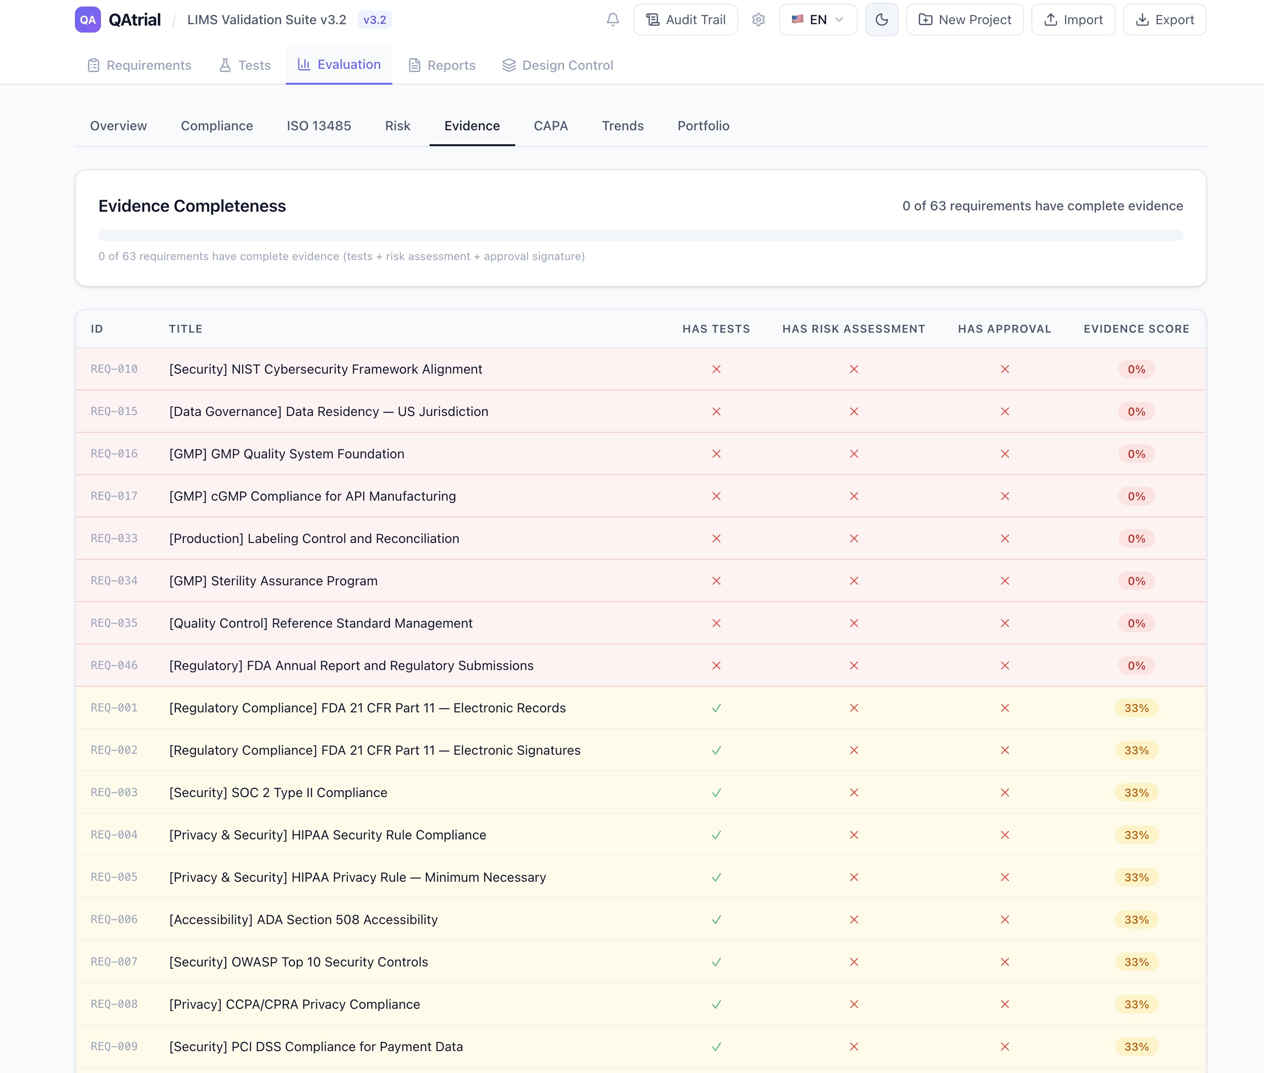Screen dimensions: 1264x1073
Task: Click the QA logo icon
Action: tap(87, 20)
